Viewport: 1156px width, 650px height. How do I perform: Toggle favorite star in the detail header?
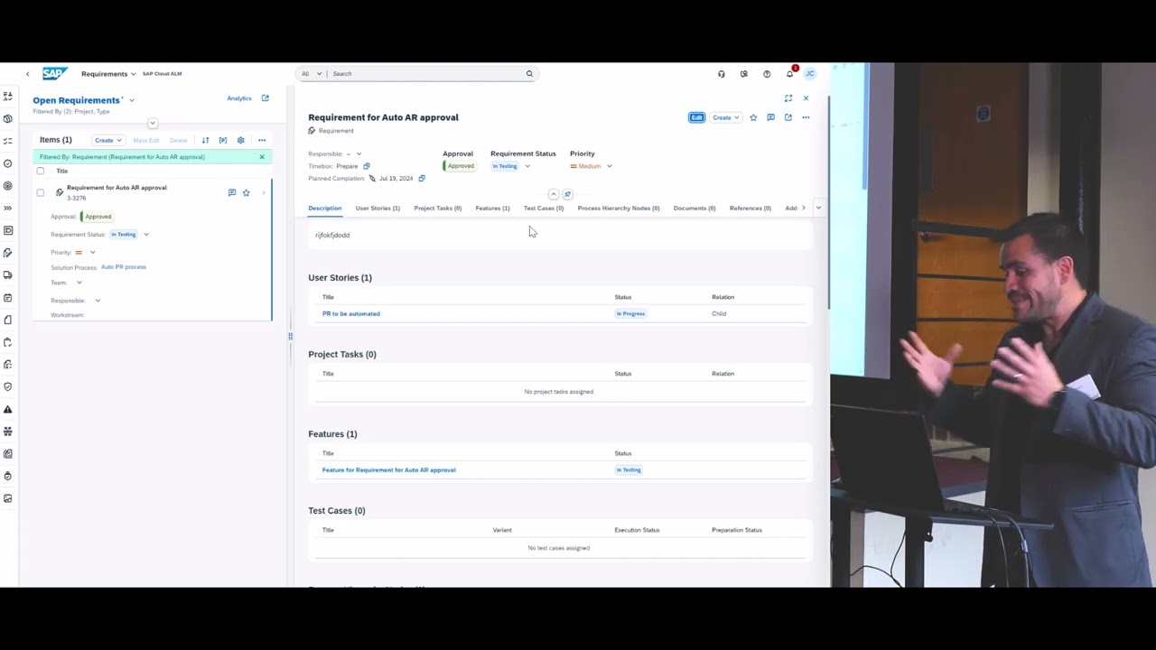click(x=753, y=117)
